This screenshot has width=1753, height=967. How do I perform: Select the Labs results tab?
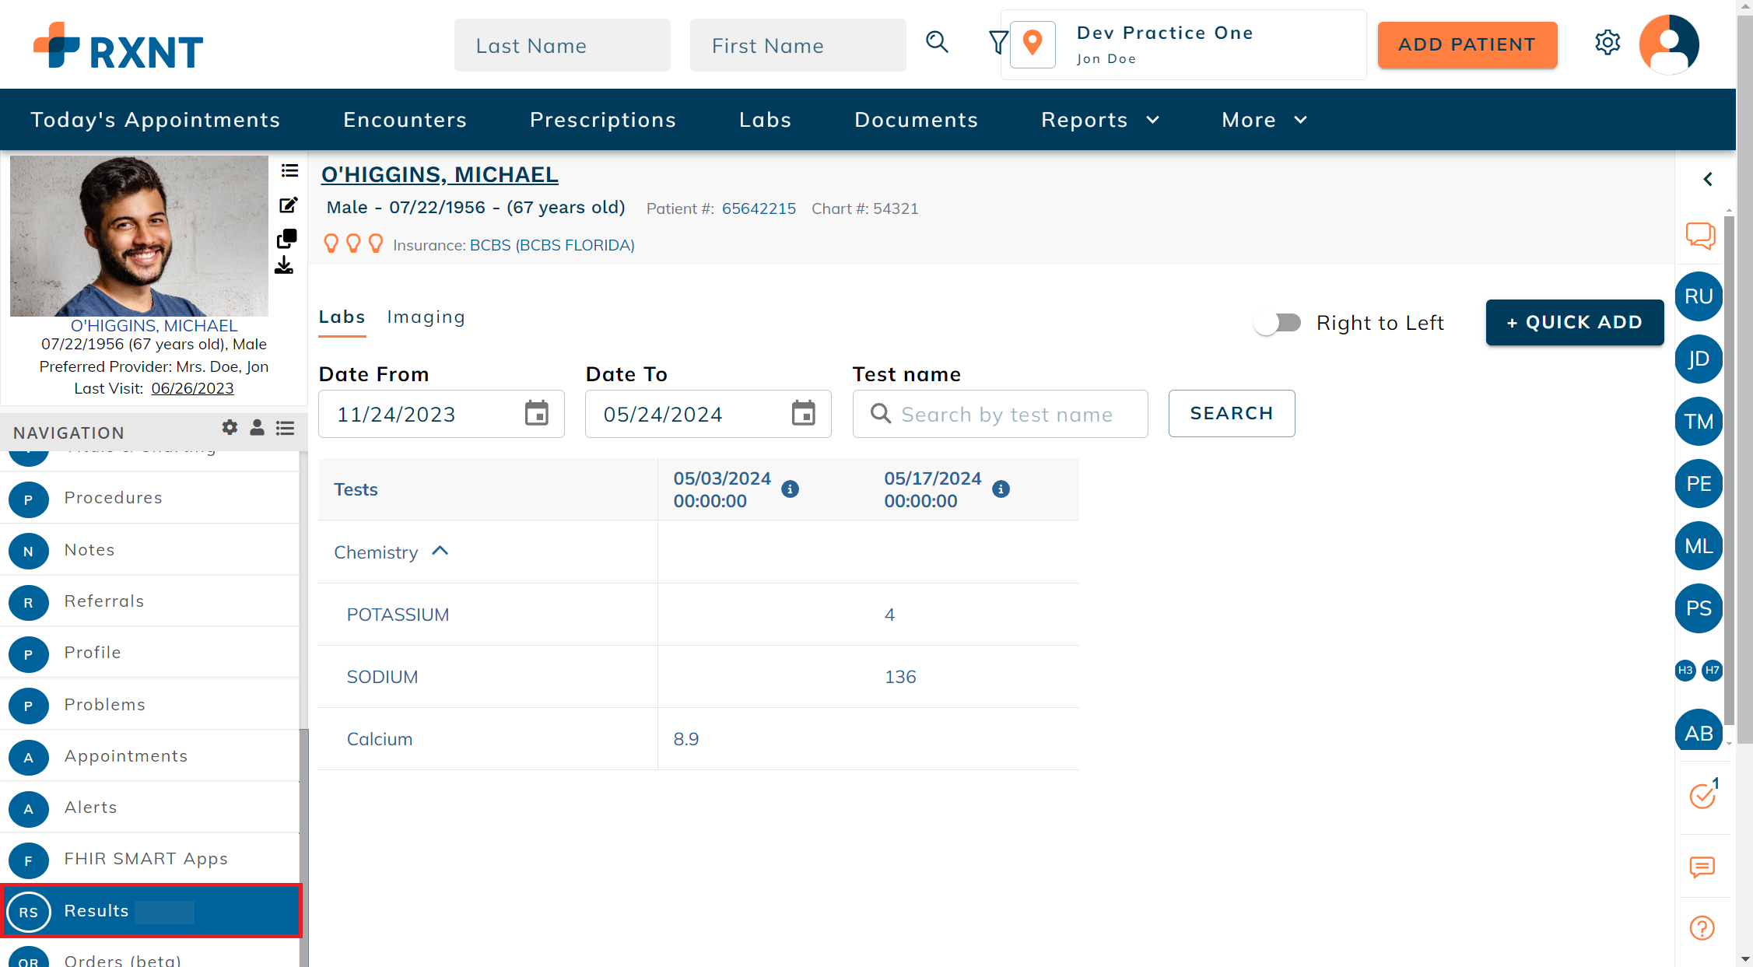342,317
